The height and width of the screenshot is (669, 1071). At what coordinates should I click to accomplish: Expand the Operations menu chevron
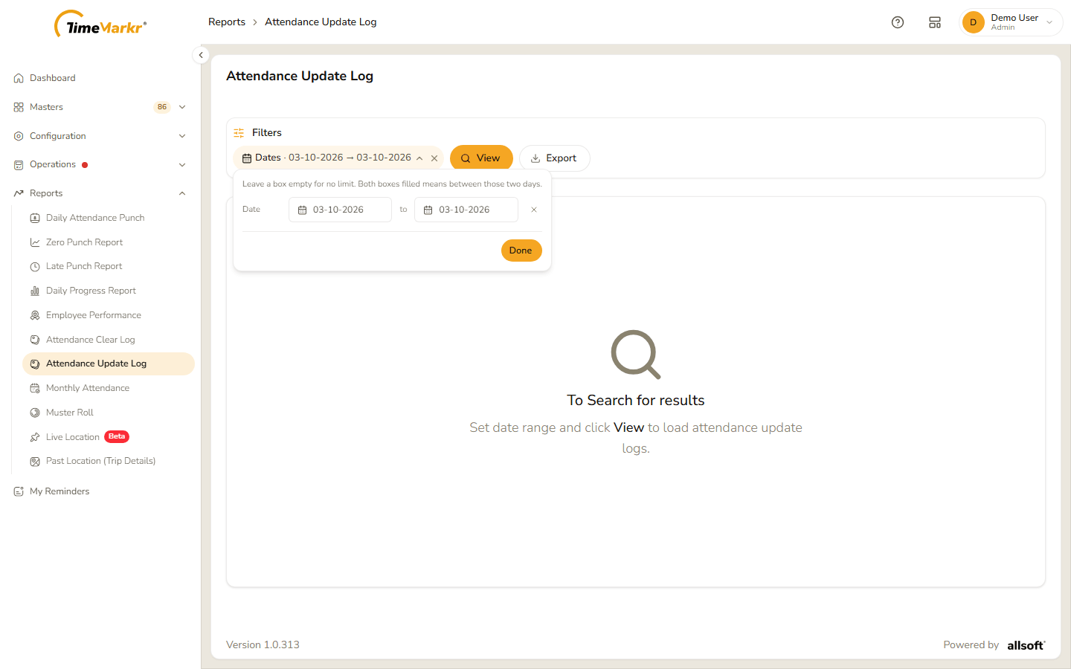(182, 165)
